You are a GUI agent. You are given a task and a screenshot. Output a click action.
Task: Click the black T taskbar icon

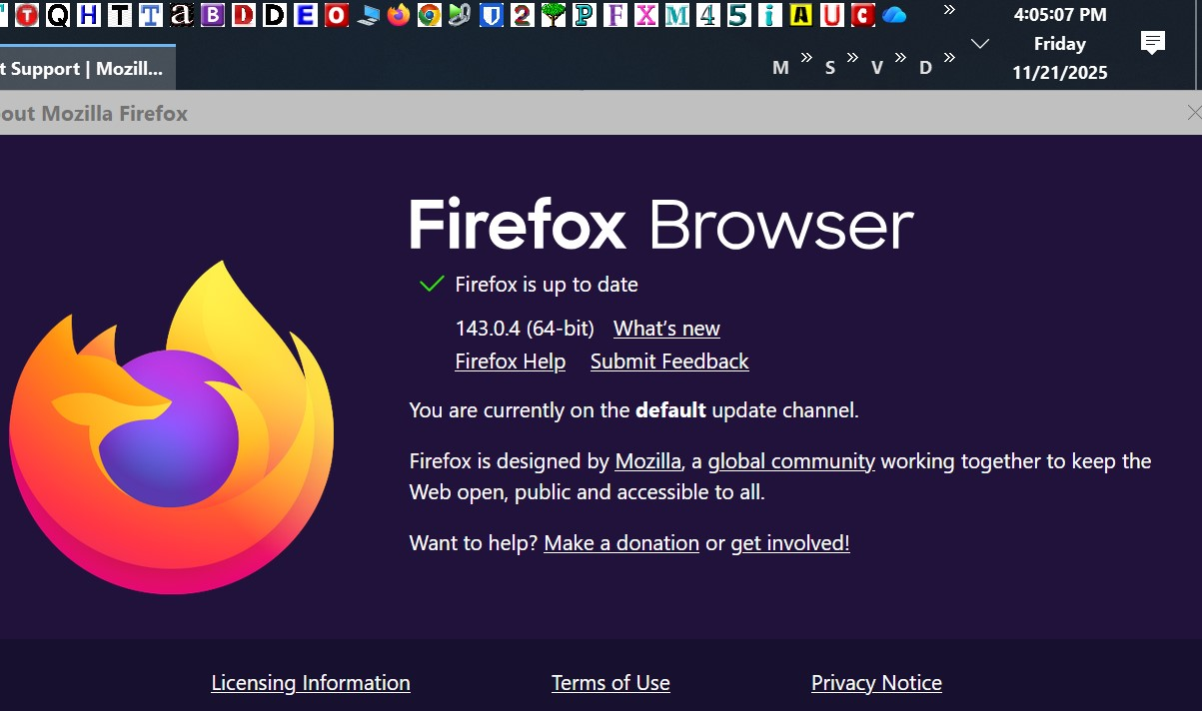120,15
